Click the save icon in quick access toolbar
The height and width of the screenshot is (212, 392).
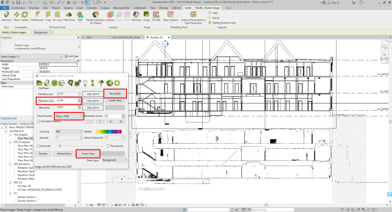18,2
